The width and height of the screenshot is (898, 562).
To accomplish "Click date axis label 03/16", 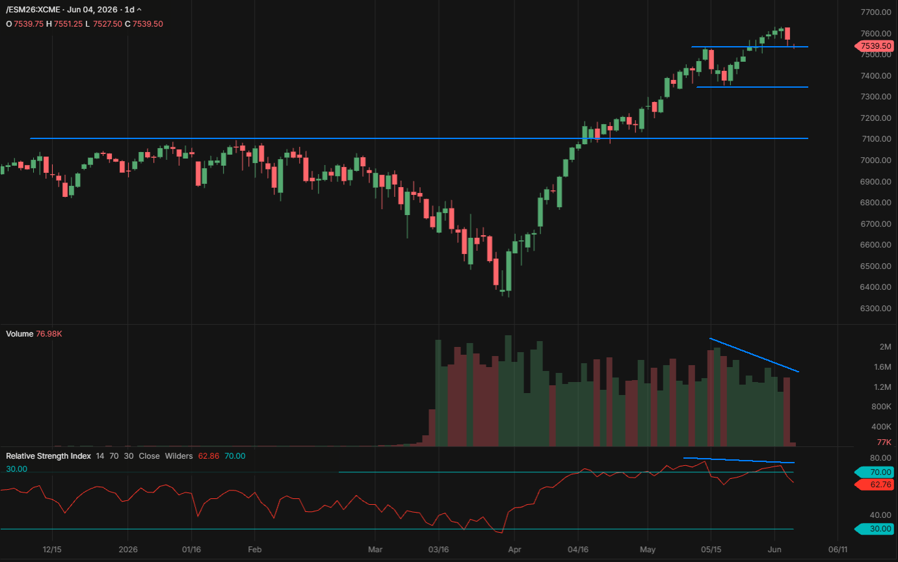I will 438,550.
